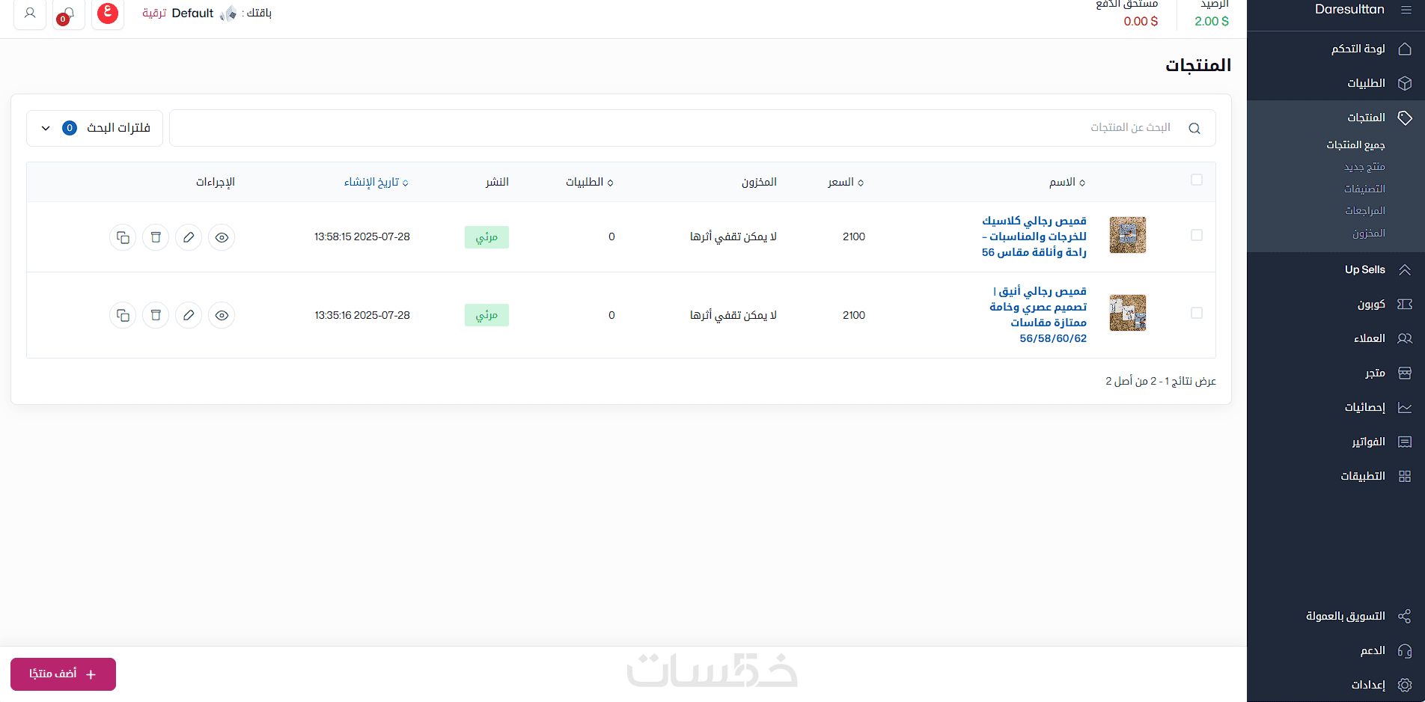
Task: Sort by price column
Action: pos(846,182)
